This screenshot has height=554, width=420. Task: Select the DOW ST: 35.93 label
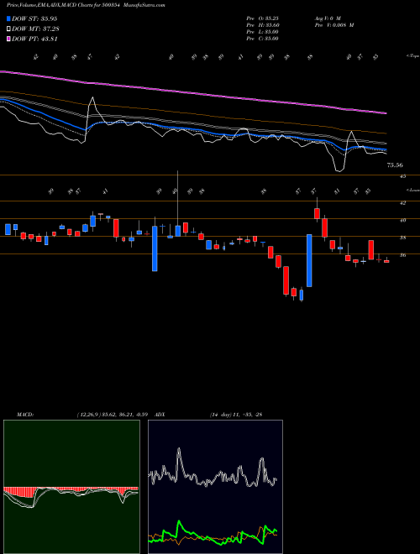point(34,18)
